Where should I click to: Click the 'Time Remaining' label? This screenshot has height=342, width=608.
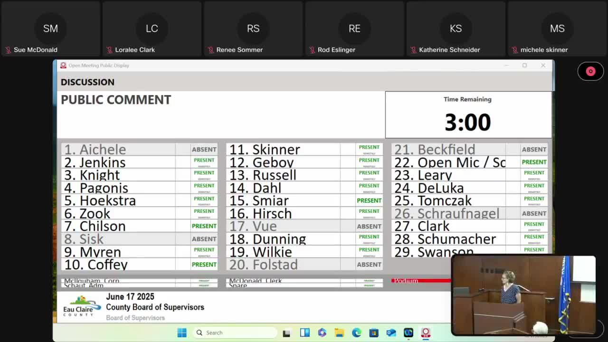click(467, 99)
